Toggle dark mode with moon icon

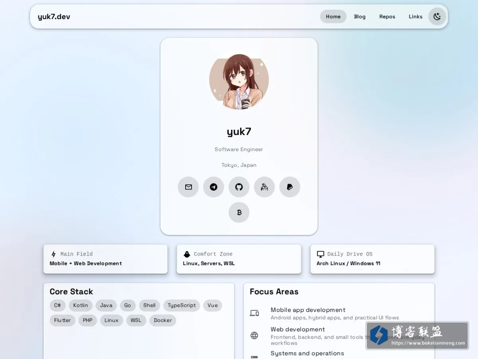coord(437,16)
